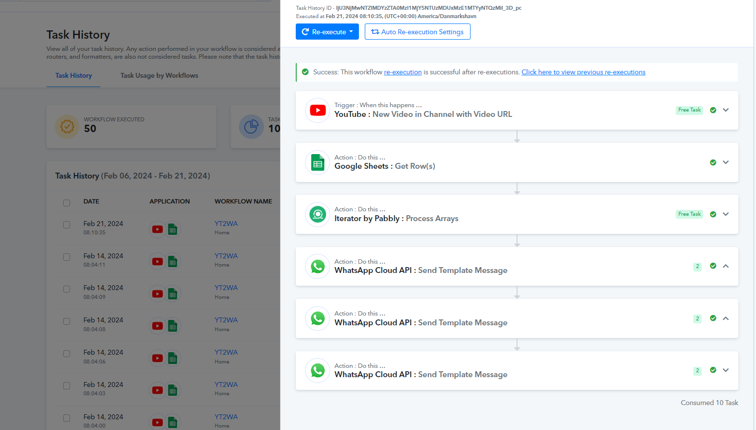Click the last WhatsApp Cloud API icon
Viewport: 756px width, 430px height.
(x=317, y=371)
